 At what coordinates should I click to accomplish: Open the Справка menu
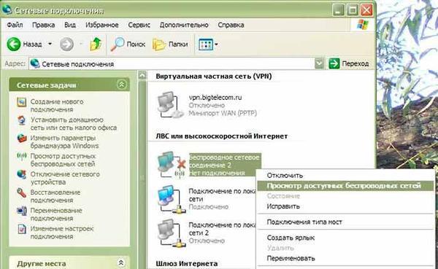click(231, 25)
